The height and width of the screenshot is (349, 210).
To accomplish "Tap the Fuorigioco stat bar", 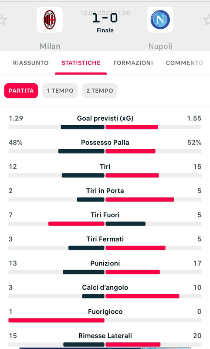I will tap(105, 321).
